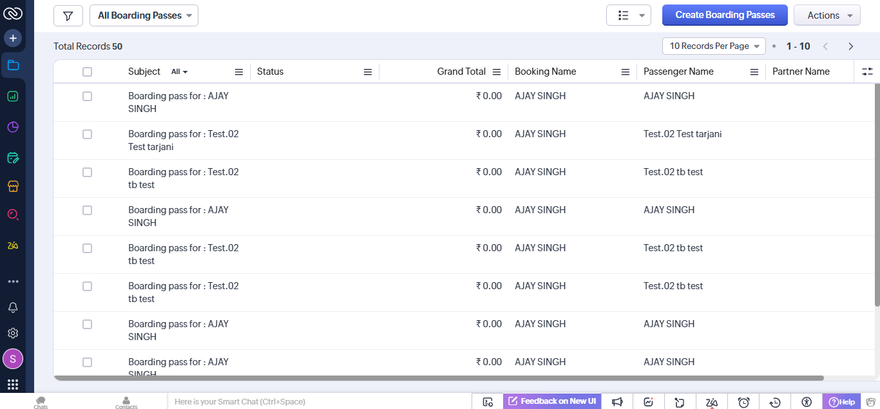Tick the select-all checkbox in header
Viewport: 880px width, 409px height.
pyautogui.click(x=87, y=72)
